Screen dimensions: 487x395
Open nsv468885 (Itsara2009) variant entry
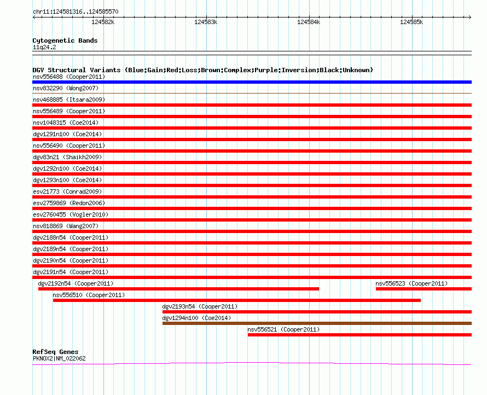point(69,100)
